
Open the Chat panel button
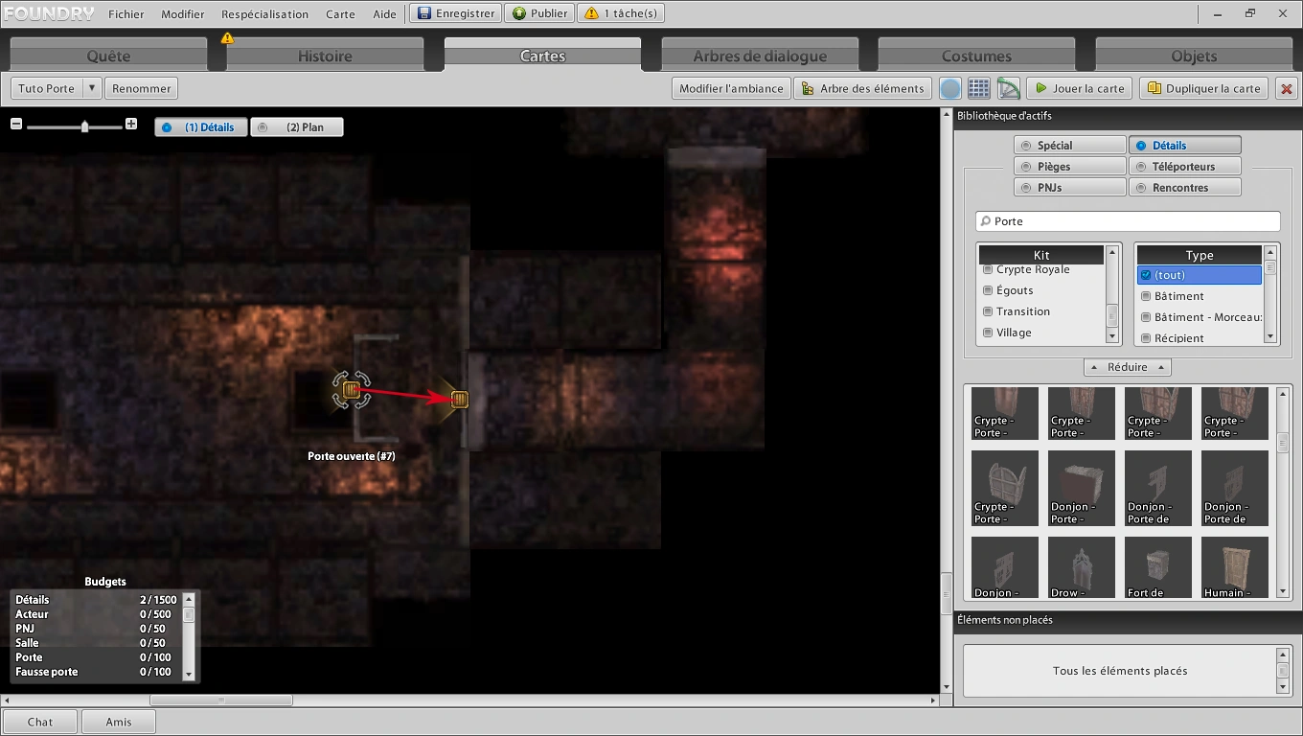tap(40, 722)
